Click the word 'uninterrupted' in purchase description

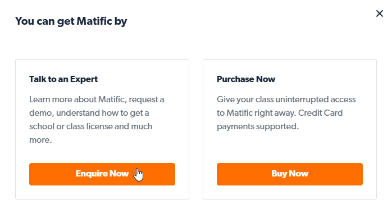coord(302,99)
